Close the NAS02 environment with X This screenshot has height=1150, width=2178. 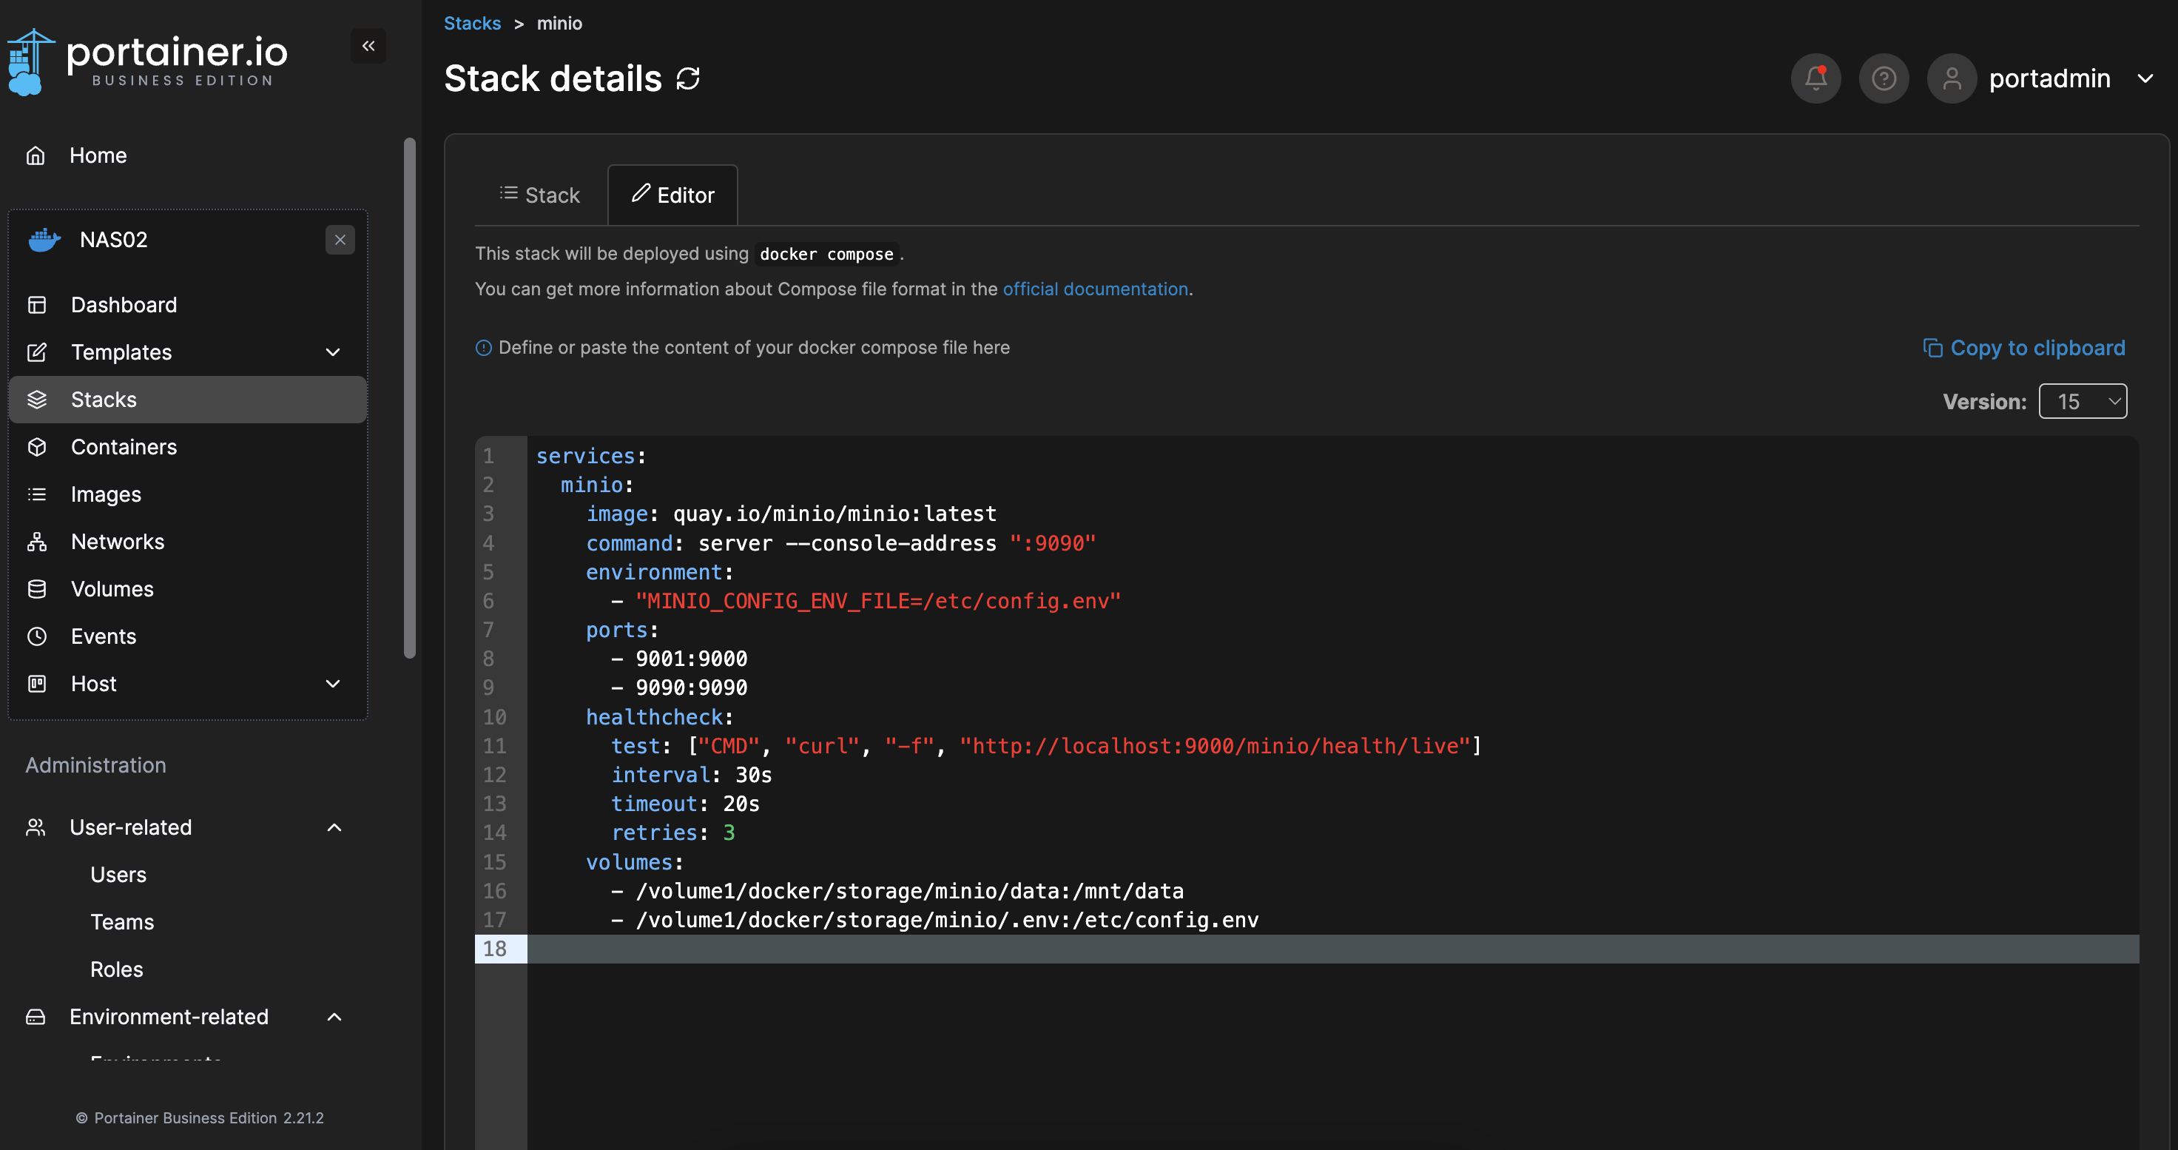340,241
